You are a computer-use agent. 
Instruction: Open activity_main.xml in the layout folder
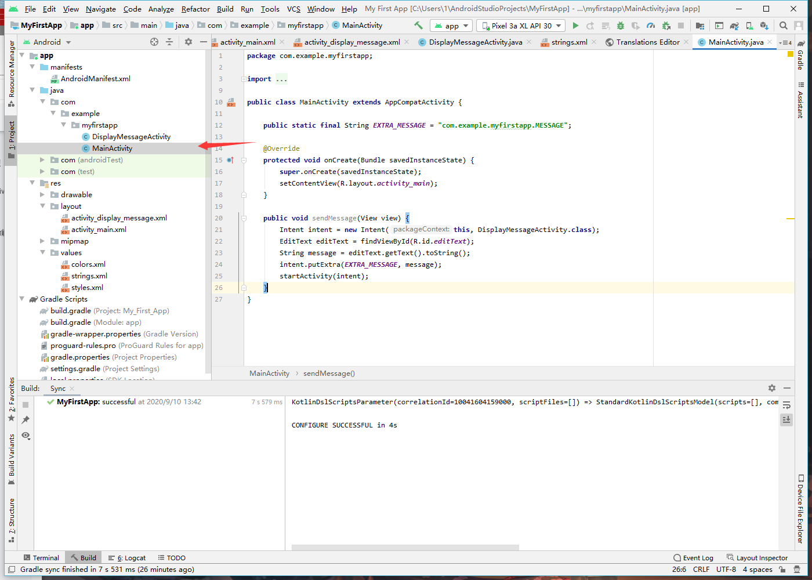coord(99,230)
